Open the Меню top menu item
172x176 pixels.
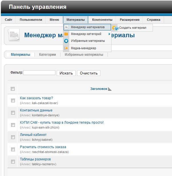54,20
